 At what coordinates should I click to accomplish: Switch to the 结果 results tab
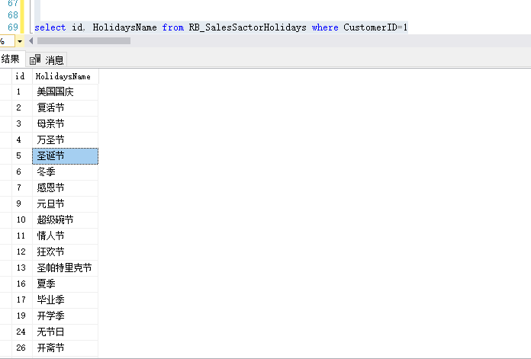click(11, 59)
